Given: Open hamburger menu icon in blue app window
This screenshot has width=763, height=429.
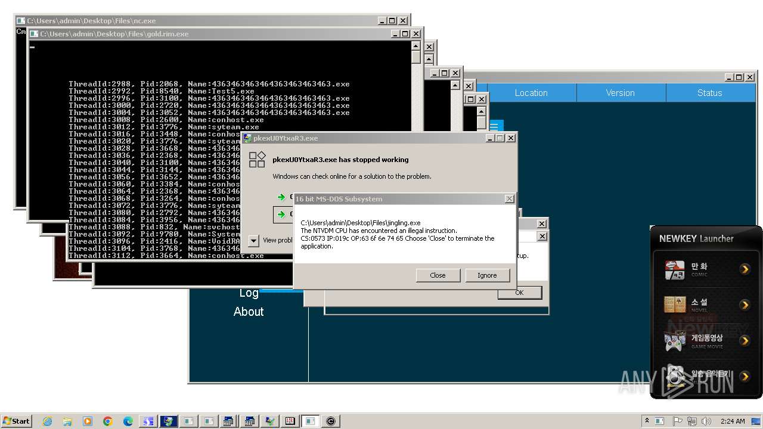Looking at the screenshot, I should point(494,126).
